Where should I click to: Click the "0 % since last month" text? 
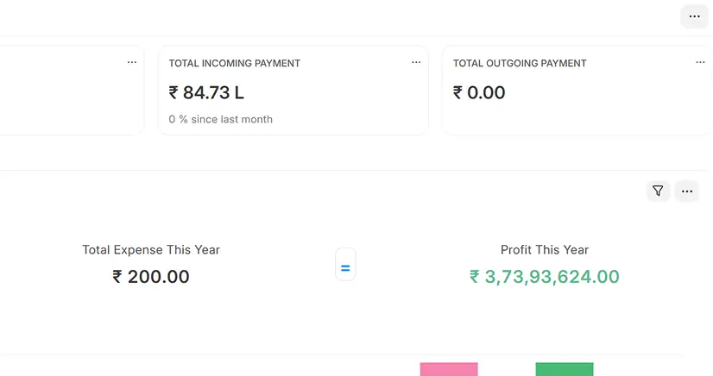[x=220, y=119]
